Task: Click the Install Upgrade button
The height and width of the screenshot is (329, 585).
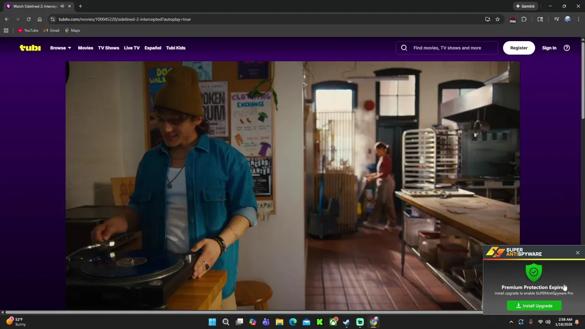Action: click(534, 306)
